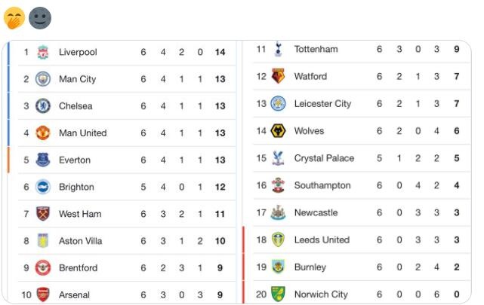Open the Tottenham team name link
The image size is (484, 305).
316,49
